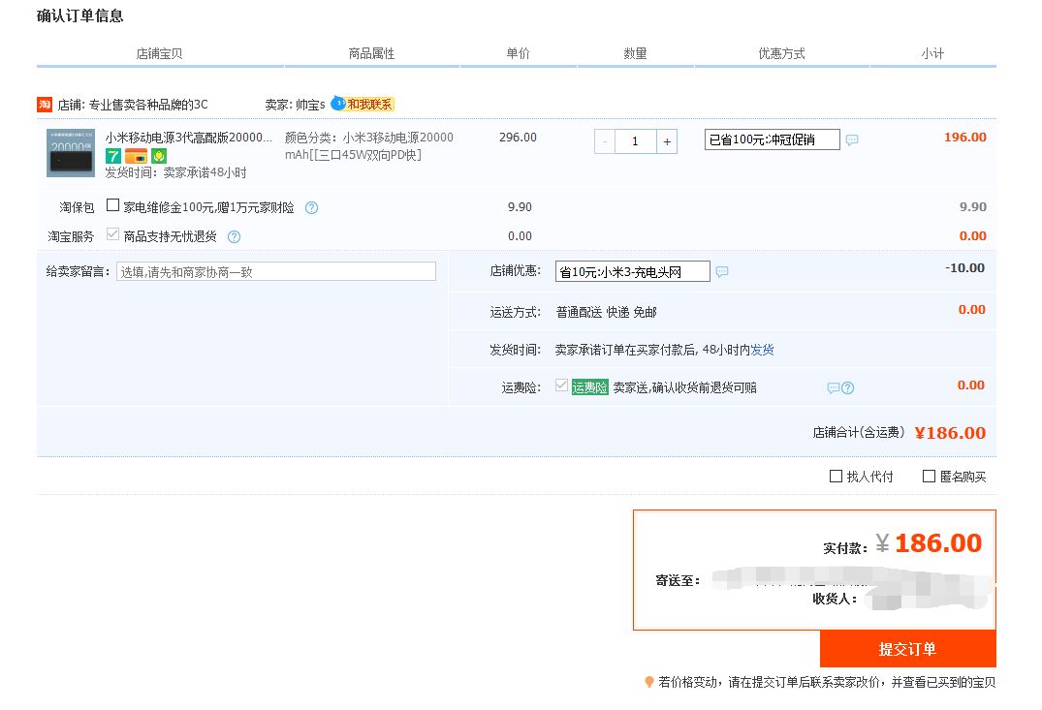Screen dimensions: 1042x710
Task: Click seller name 帅宝s
Action: (x=310, y=105)
